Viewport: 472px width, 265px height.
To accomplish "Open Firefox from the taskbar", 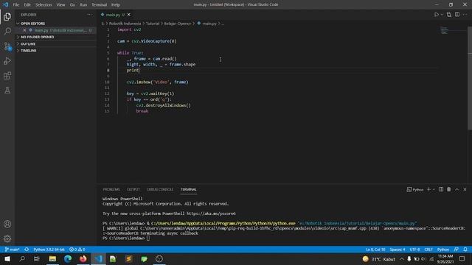I will pyautogui.click(x=83, y=258).
